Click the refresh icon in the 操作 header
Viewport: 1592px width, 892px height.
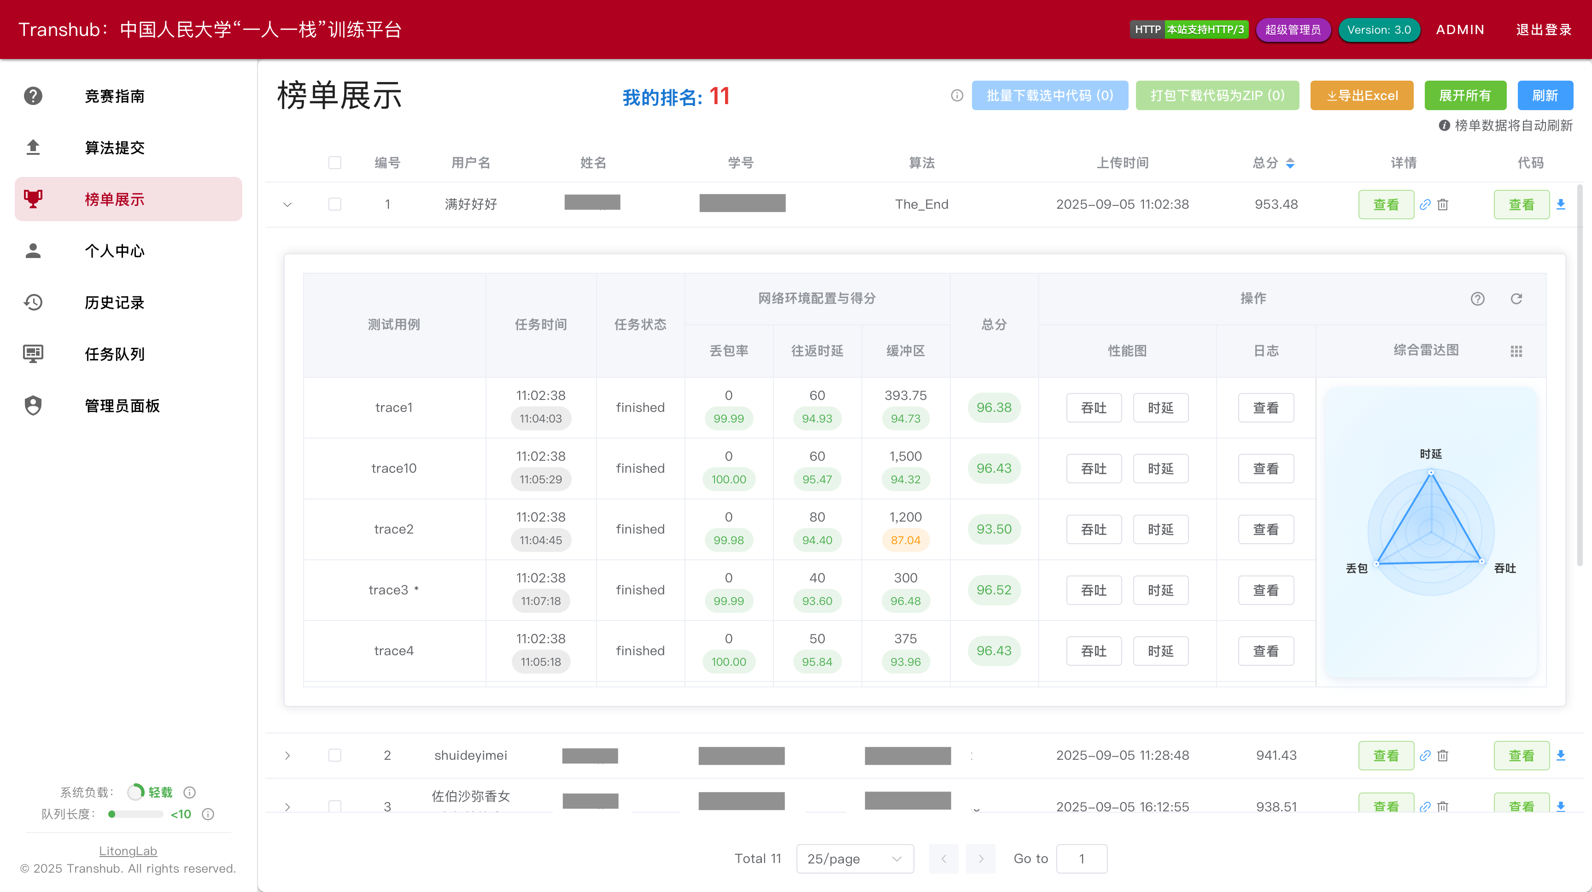[1516, 299]
